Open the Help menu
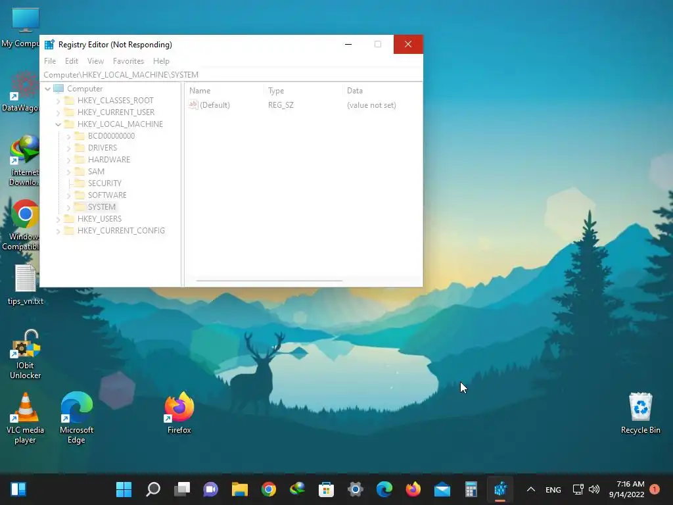Screen dimensions: 673x505 (x=161, y=61)
